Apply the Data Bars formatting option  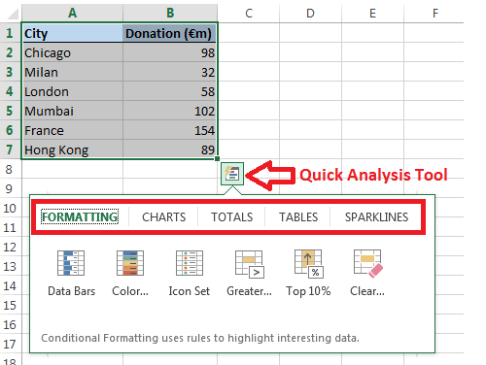point(71,274)
